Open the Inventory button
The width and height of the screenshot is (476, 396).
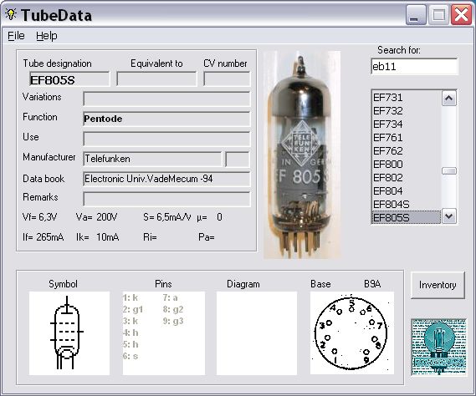coord(438,285)
